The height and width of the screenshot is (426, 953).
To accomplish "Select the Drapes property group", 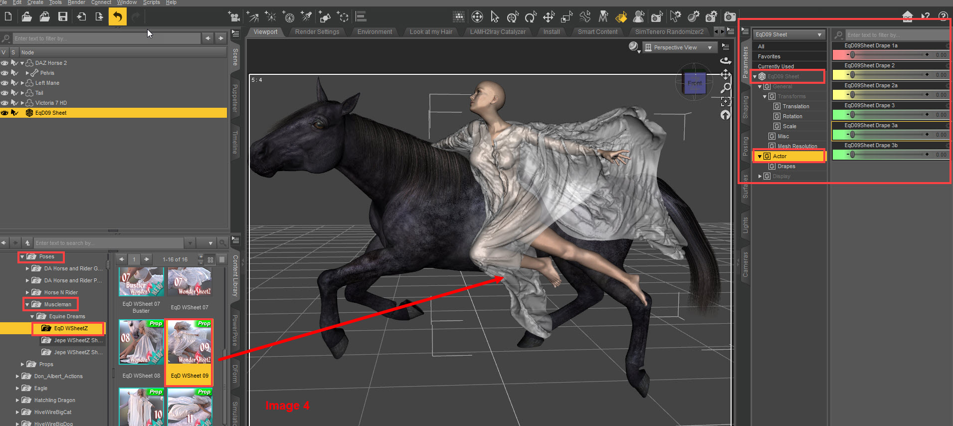I will tap(786, 166).
